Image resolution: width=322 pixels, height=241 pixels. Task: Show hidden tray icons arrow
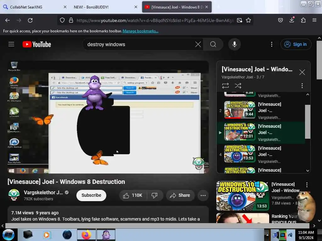point(267,235)
